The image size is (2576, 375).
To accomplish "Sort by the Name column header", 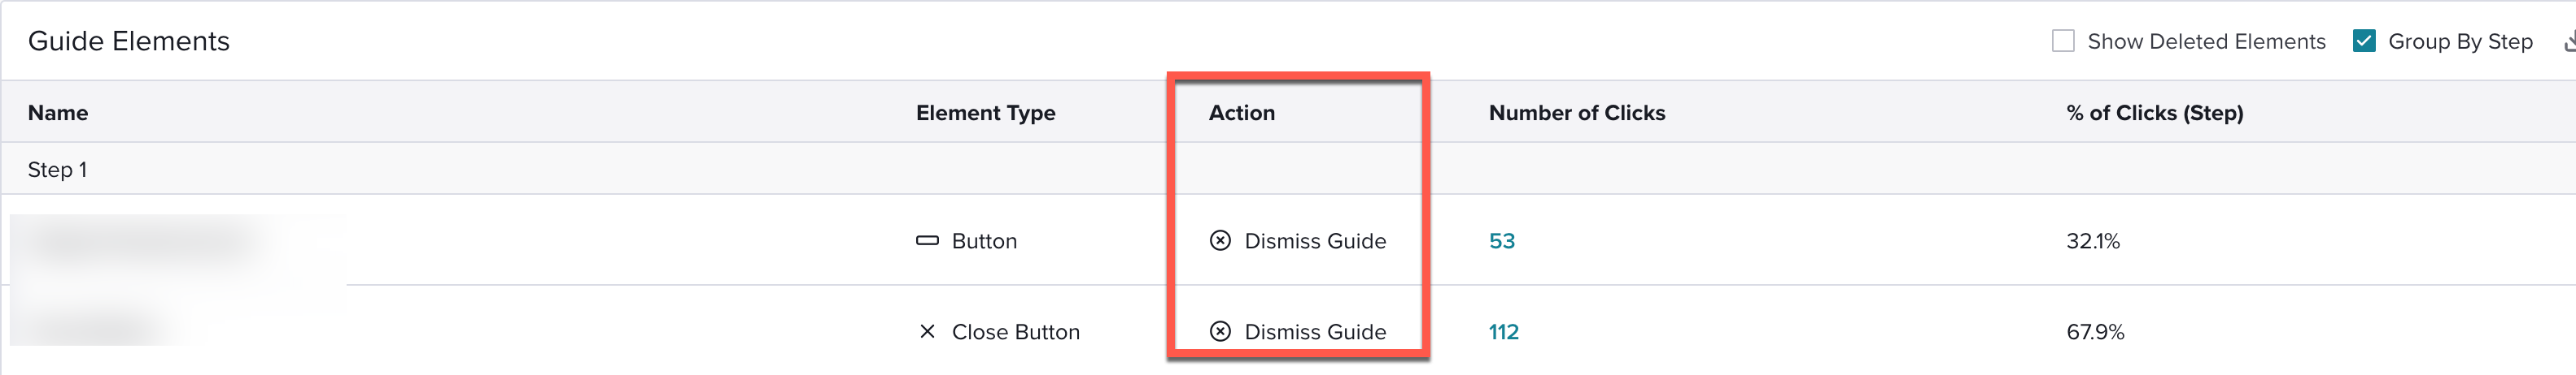I will tap(58, 113).
